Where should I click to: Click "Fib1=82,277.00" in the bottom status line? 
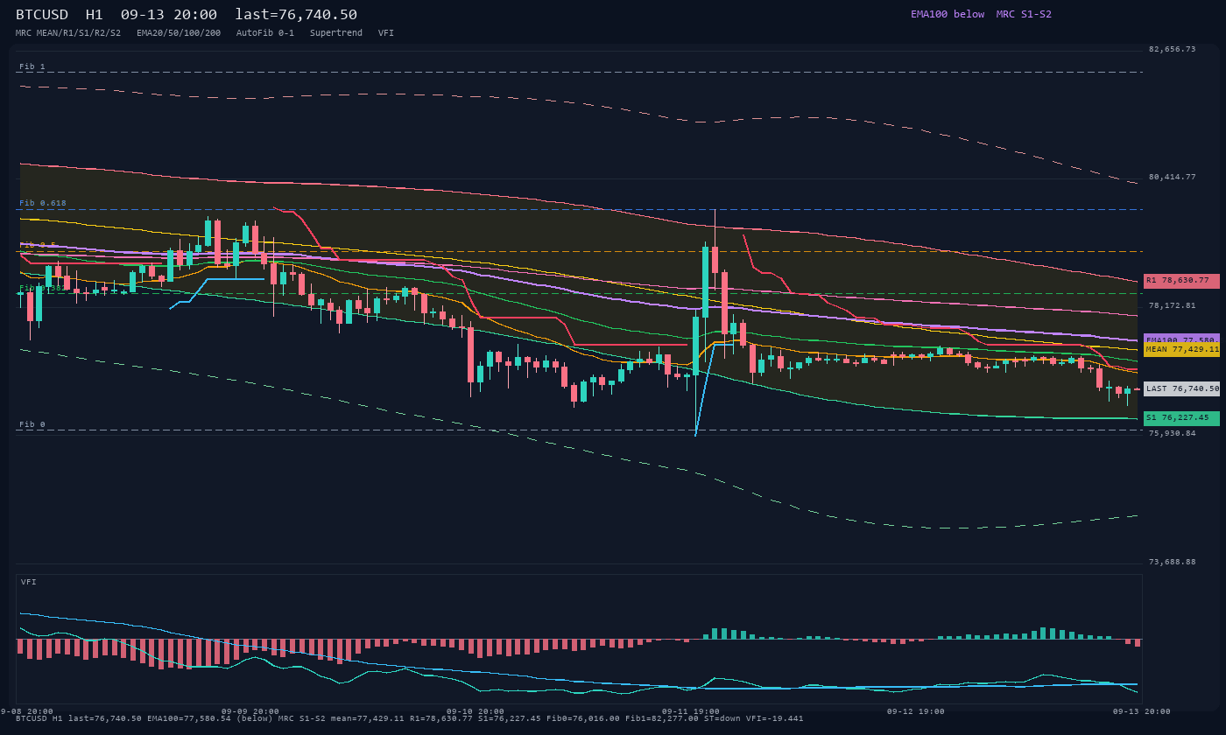pyautogui.click(x=662, y=718)
